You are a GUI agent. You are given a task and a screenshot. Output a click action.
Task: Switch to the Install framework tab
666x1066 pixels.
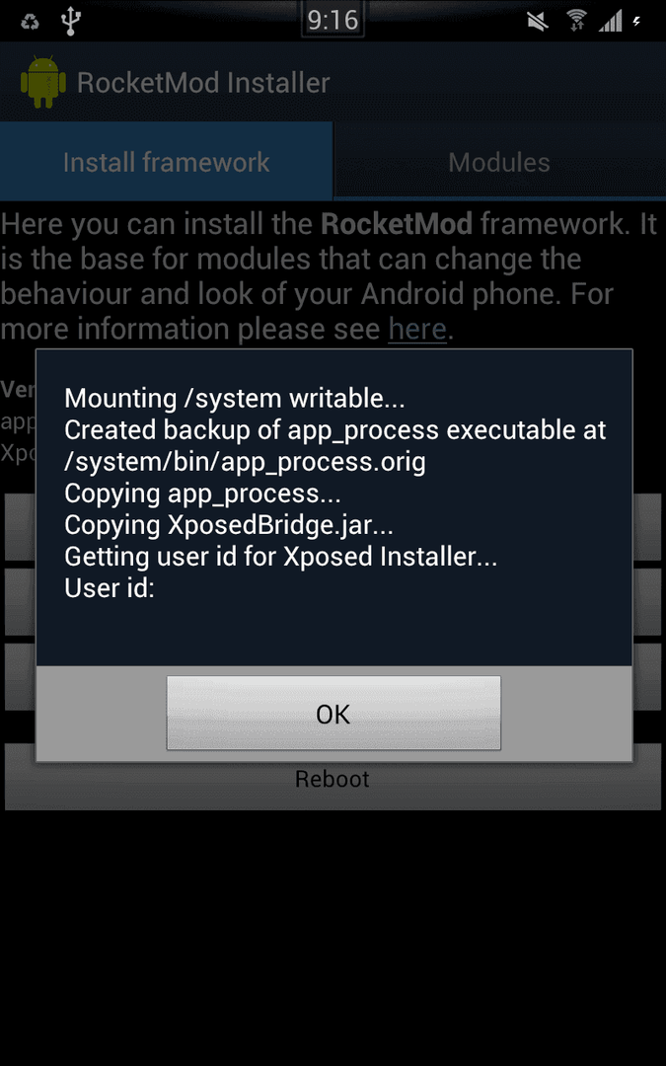tap(167, 162)
